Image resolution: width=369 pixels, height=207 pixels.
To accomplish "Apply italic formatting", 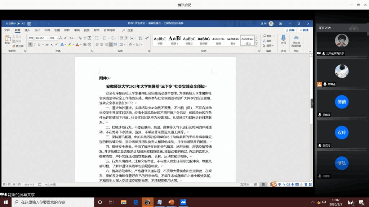I will [35, 45].
